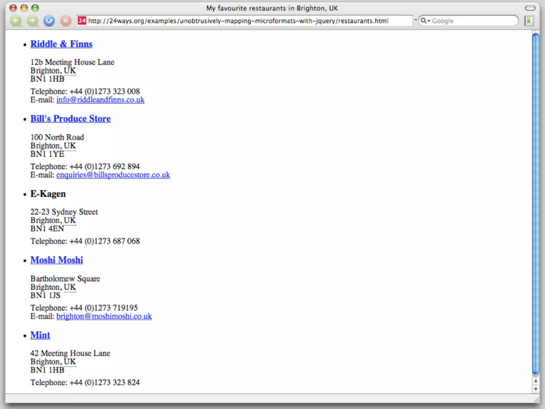Open the search engine magnifier dropdown

(x=425, y=21)
